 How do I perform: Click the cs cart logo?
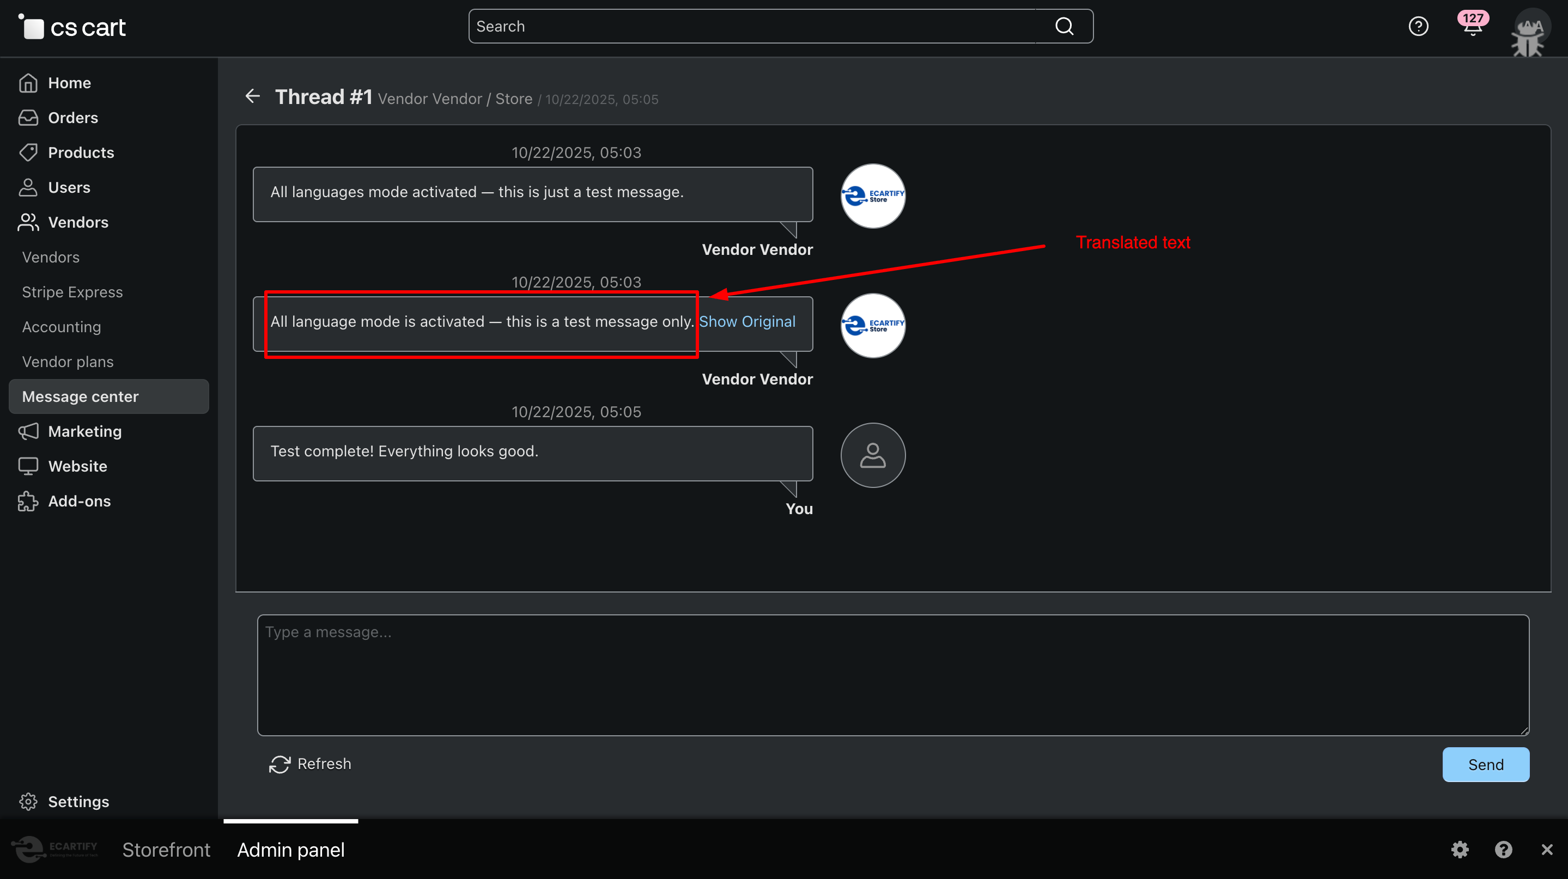[x=73, y=27]
